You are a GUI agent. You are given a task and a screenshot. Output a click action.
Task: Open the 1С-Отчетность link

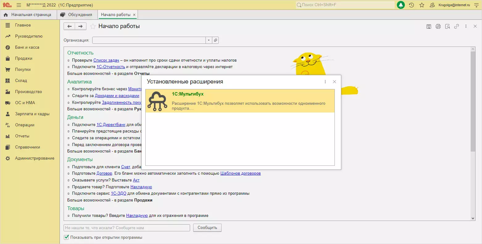coord(111,67)
